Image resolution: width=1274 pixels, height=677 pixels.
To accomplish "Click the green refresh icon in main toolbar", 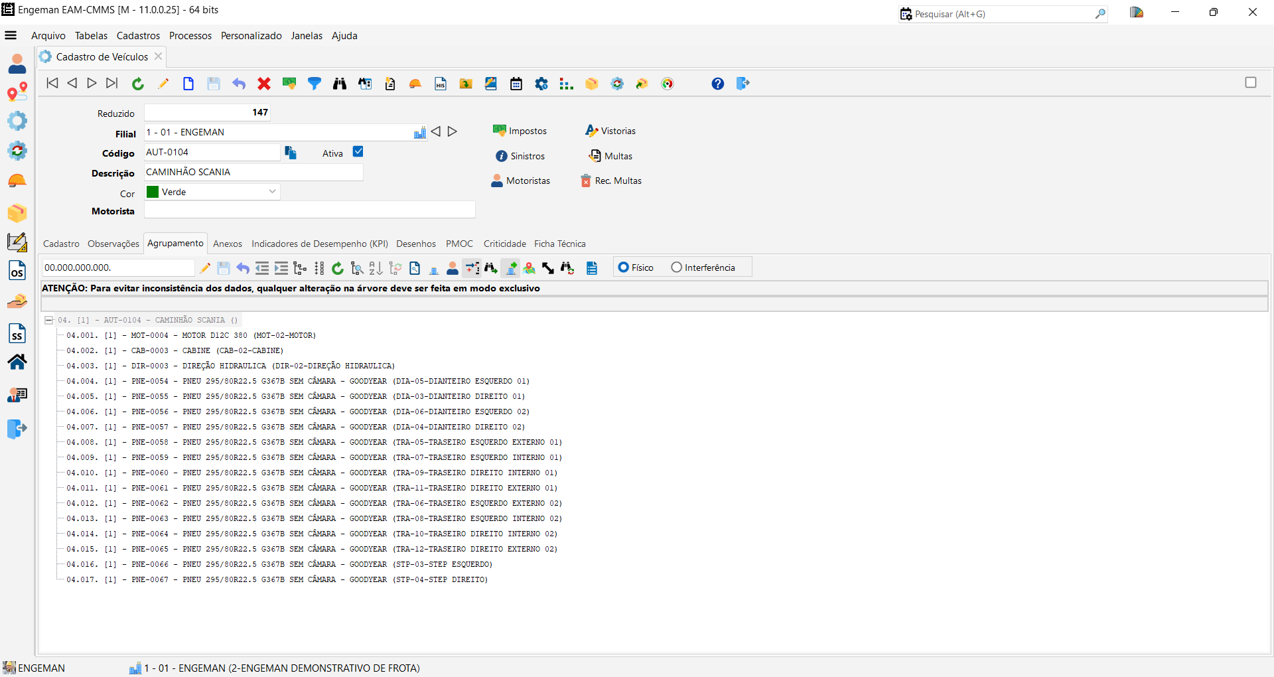I will [138, 84].
